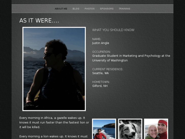Open the Photos navigation item

pyautogui.click(x=90, y=9)
